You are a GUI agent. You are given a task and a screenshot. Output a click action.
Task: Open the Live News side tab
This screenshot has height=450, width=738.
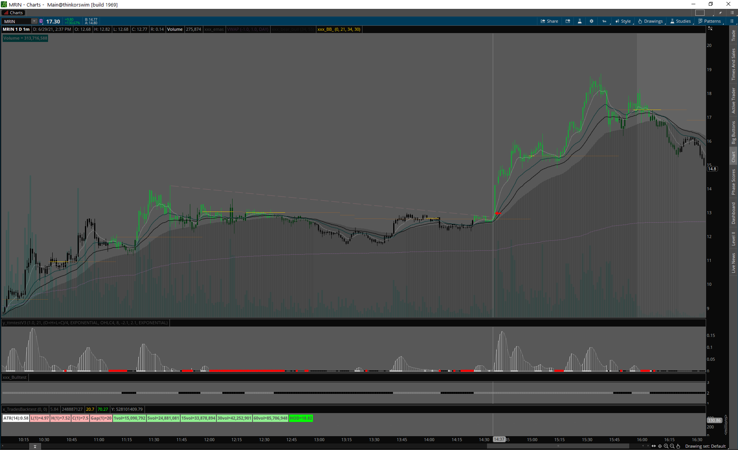coord(733,263)
